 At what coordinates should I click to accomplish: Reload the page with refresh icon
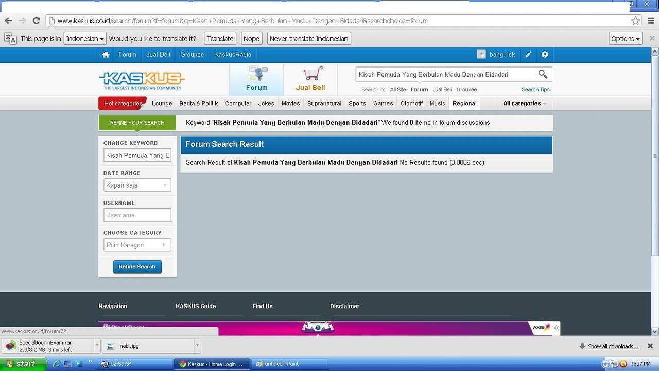pyautogui.click(x=36, y=21)
